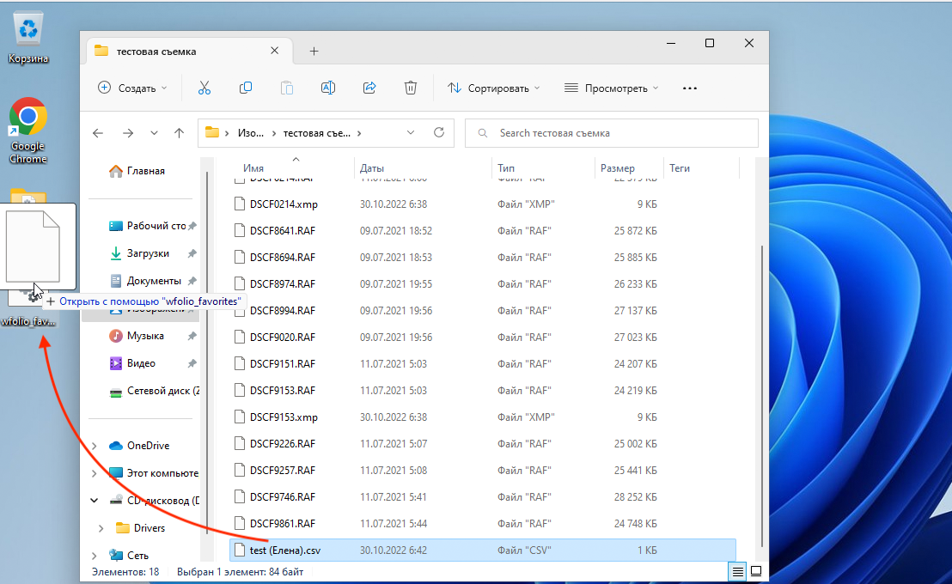Screen dimensions: 952x584
Task: Click the Cut scissors icon
Action: (x=204, y=88)
